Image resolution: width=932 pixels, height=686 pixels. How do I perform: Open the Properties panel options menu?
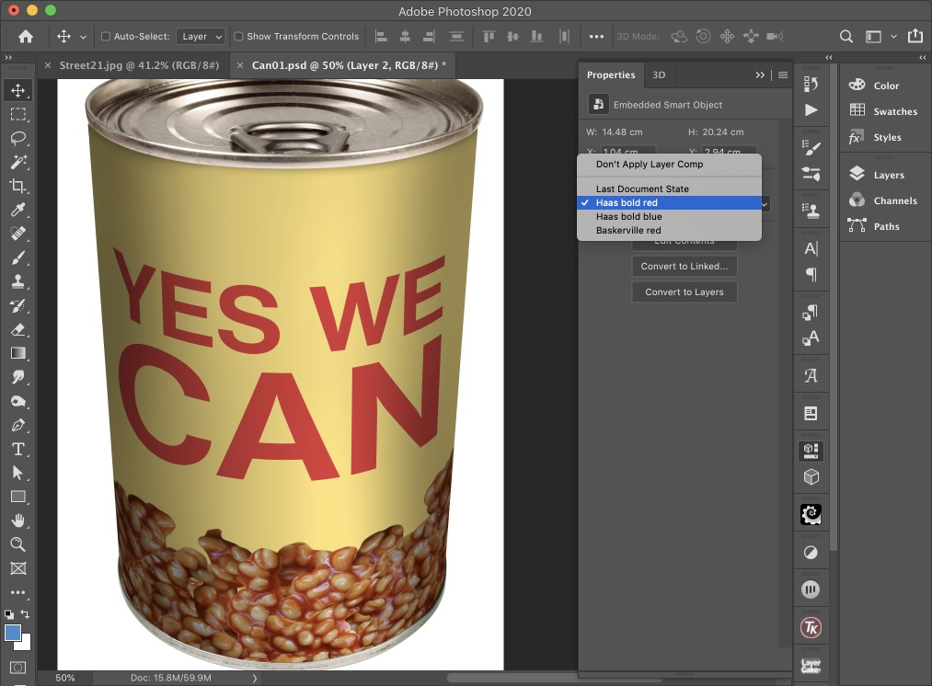783,75
